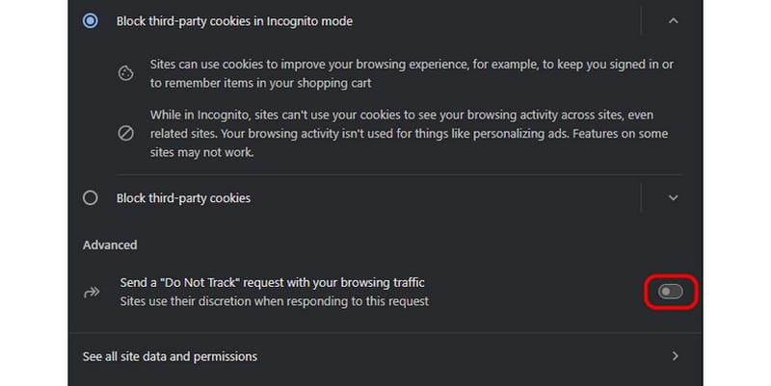Click the blocked circle-slash icon
The height and width of the screenshot is (386, 771).
coord(125,134)
